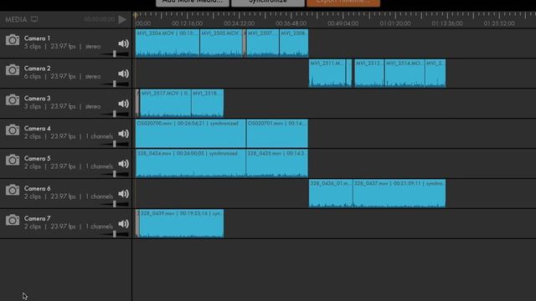This screenshot has width=536, height=301.
Task: Select clip 328_0439.mov on Camera 7
Action: tap(182, 223)
